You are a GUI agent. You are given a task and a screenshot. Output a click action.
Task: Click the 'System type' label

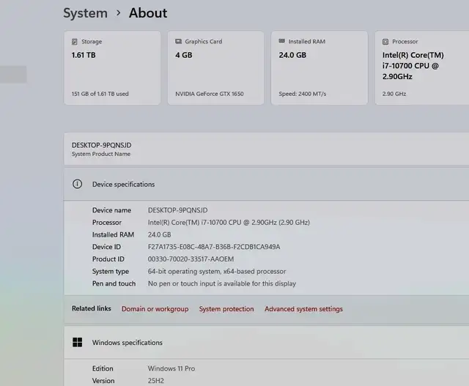[x=111, y=272]
